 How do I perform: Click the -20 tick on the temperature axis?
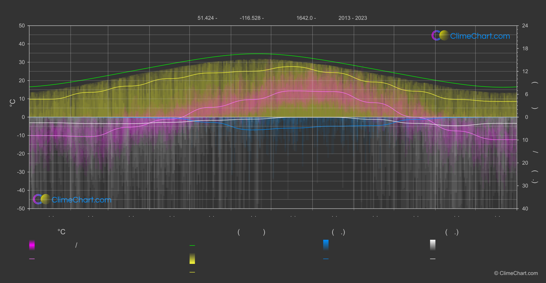(x=21, y=154)
